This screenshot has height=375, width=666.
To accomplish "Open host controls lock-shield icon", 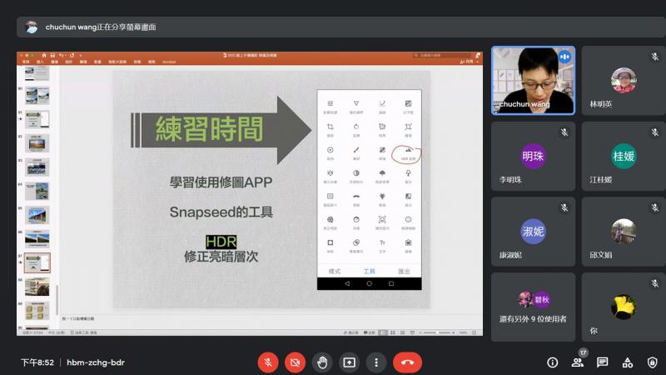I will click(x=653, y=362).
